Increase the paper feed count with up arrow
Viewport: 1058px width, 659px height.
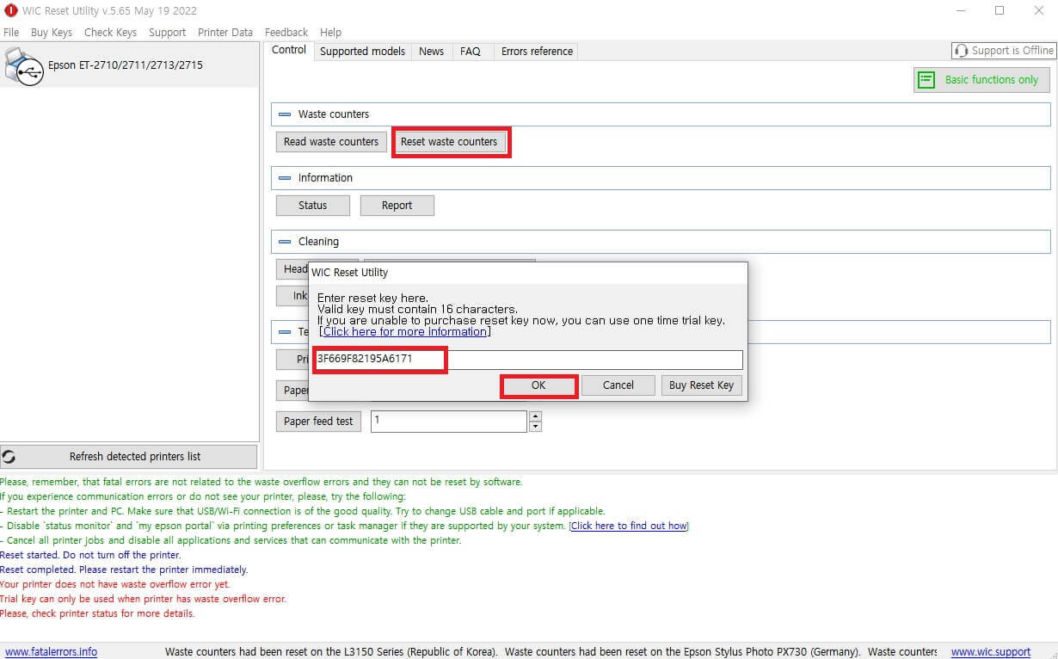click(x=536, y=416)
